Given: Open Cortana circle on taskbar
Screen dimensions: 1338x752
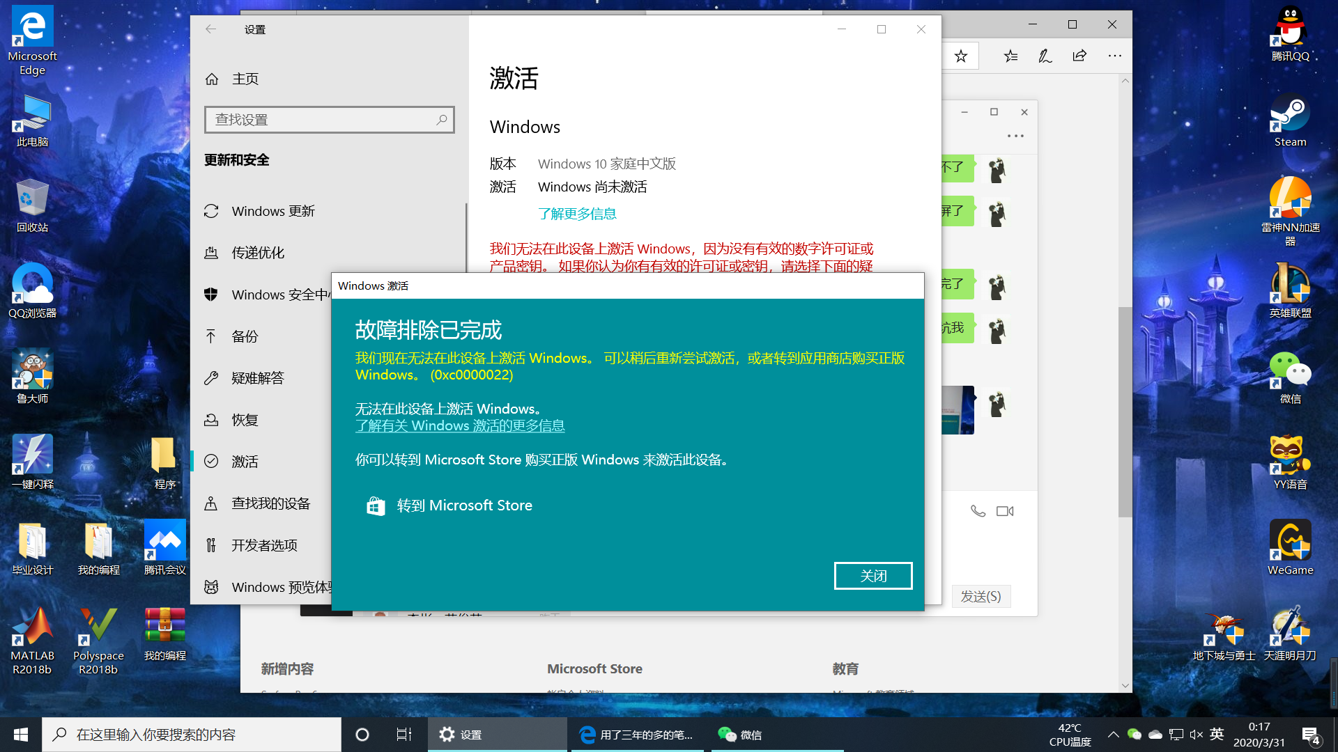Looking at the screenshot, I should 362,735.
